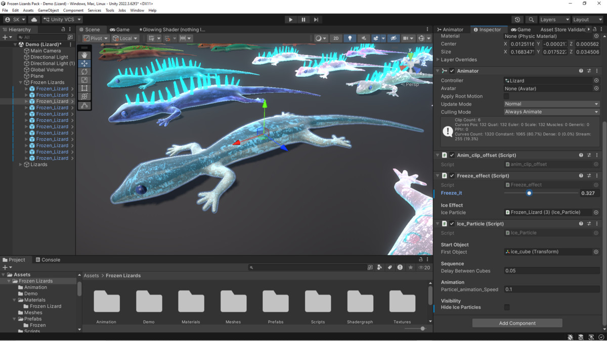Toggle scene lighting bulb icon
The image size is (607, 341).
click(x=350, y=38)
